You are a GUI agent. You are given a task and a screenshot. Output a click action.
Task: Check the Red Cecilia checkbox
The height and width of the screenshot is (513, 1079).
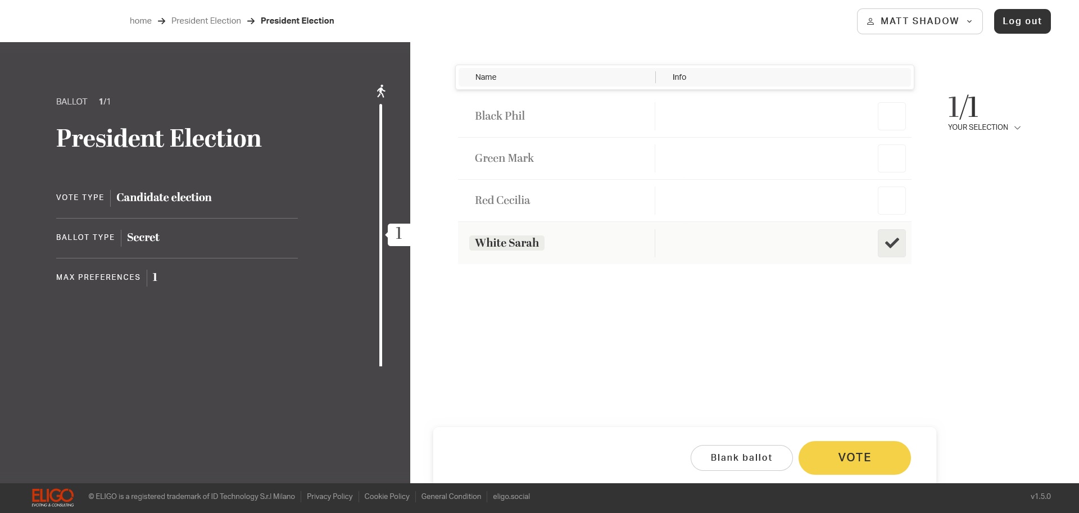coord(892,201)
